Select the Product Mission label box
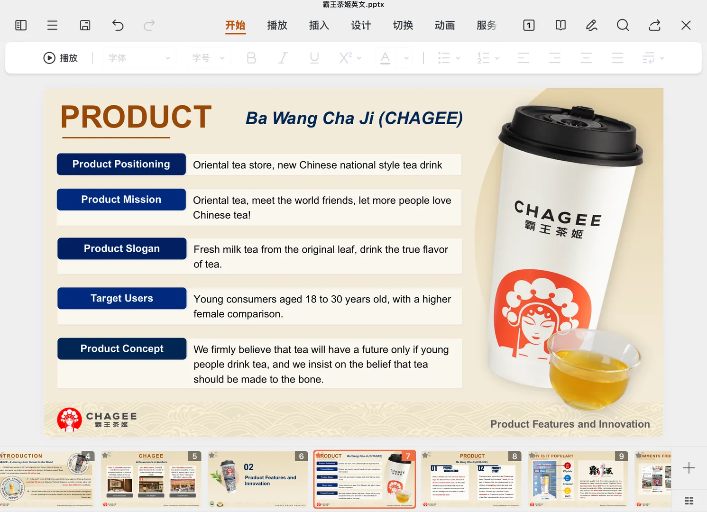Viewport: 707px width, 512px height. coord(121,200)
